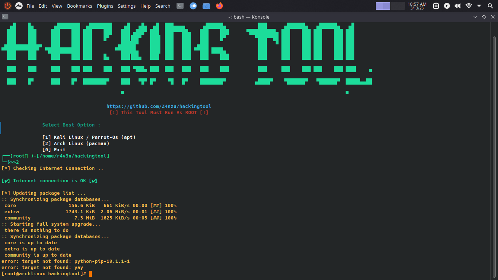Screen dimensions: 498x280
Task: Click option '[1] Kali Linux / Parrot-Os (apt)'
Action: [x=89, y=137]
